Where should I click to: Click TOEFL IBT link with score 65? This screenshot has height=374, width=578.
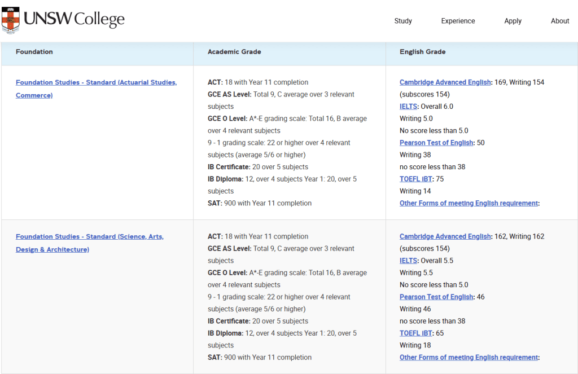416,333
